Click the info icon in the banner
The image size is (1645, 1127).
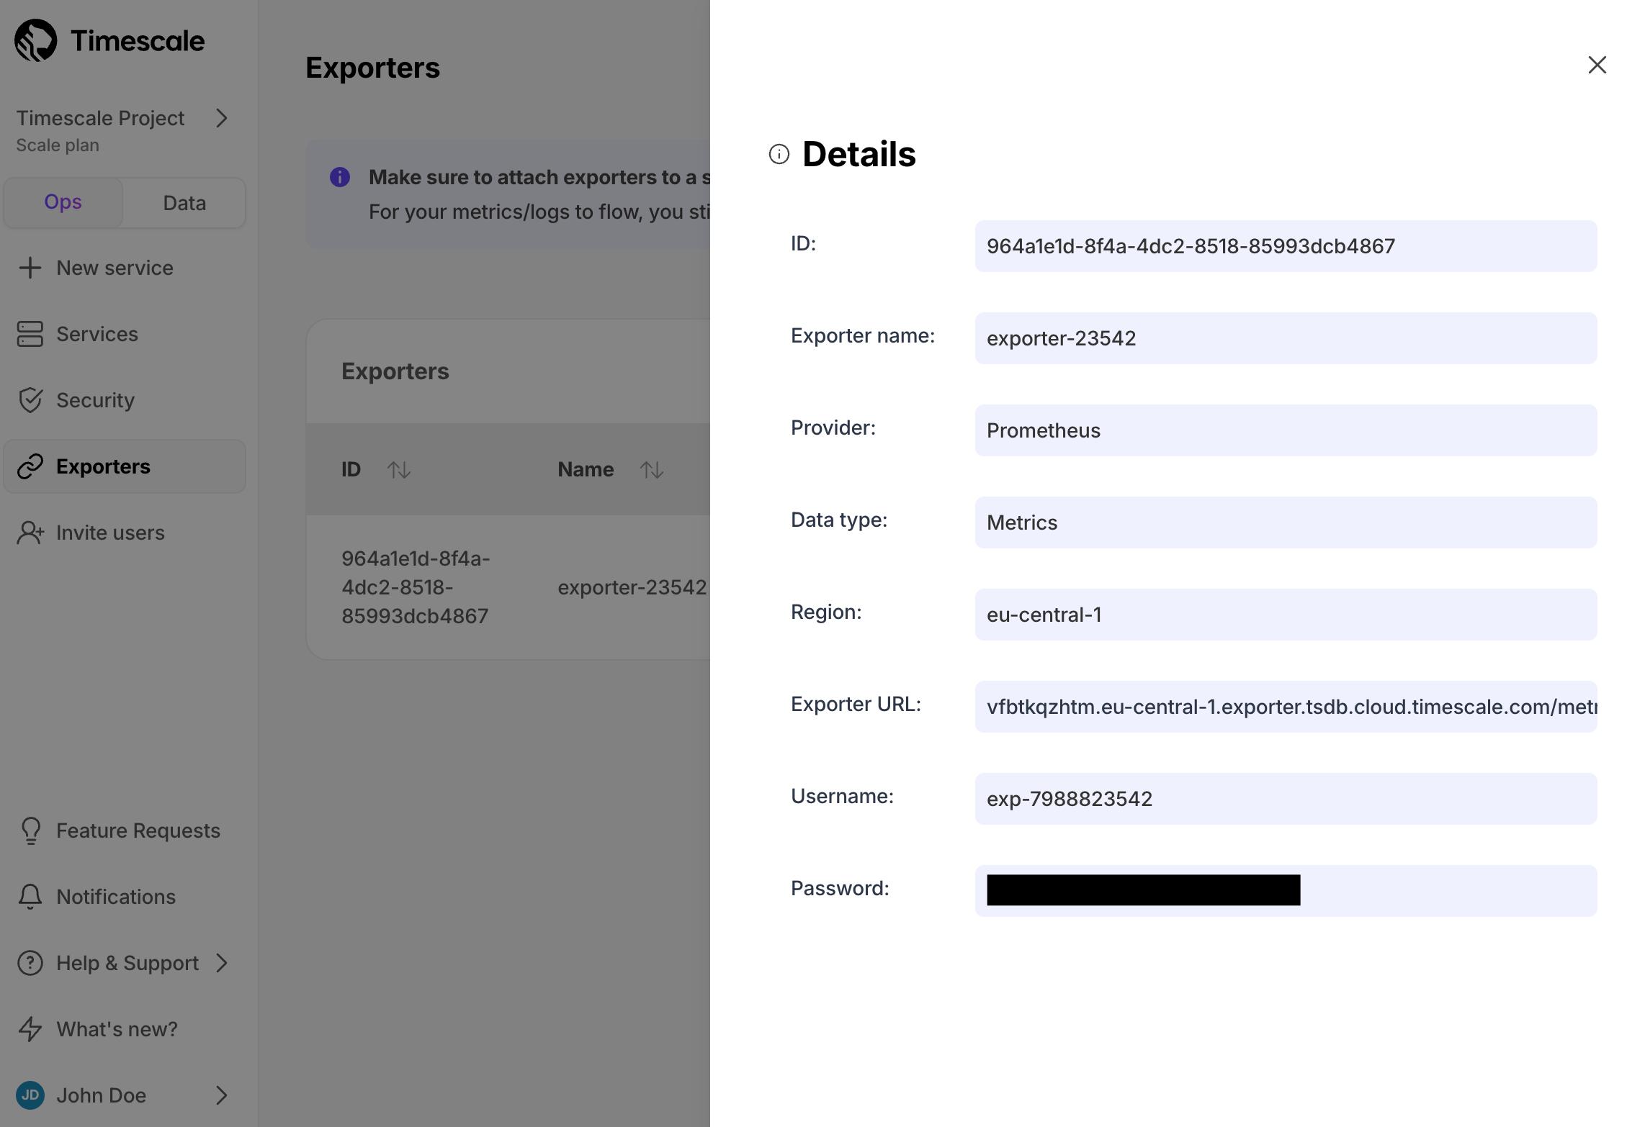[x=340, y=177]
